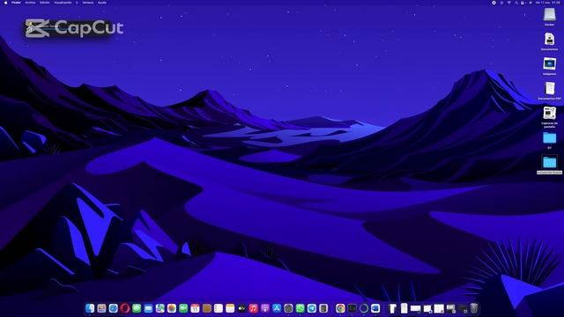Launch the Opera browser from the Dock

pos(125,308)
